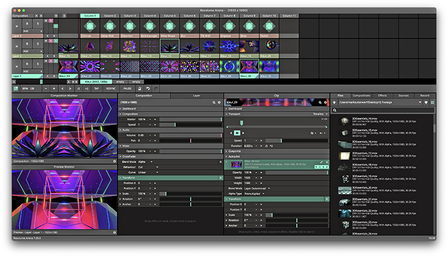The image size is (448, 256).
Task: Click the RESYNC button
Action: coord(111,89)
